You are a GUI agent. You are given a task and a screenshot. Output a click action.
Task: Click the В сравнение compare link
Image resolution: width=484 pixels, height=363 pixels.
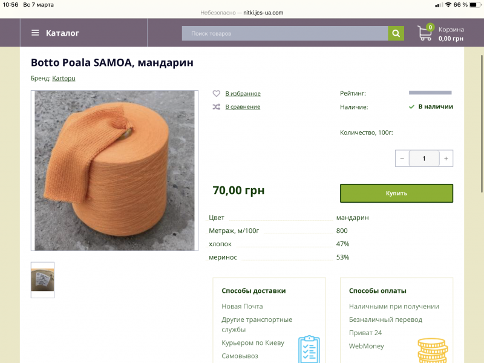pos(243,107)
